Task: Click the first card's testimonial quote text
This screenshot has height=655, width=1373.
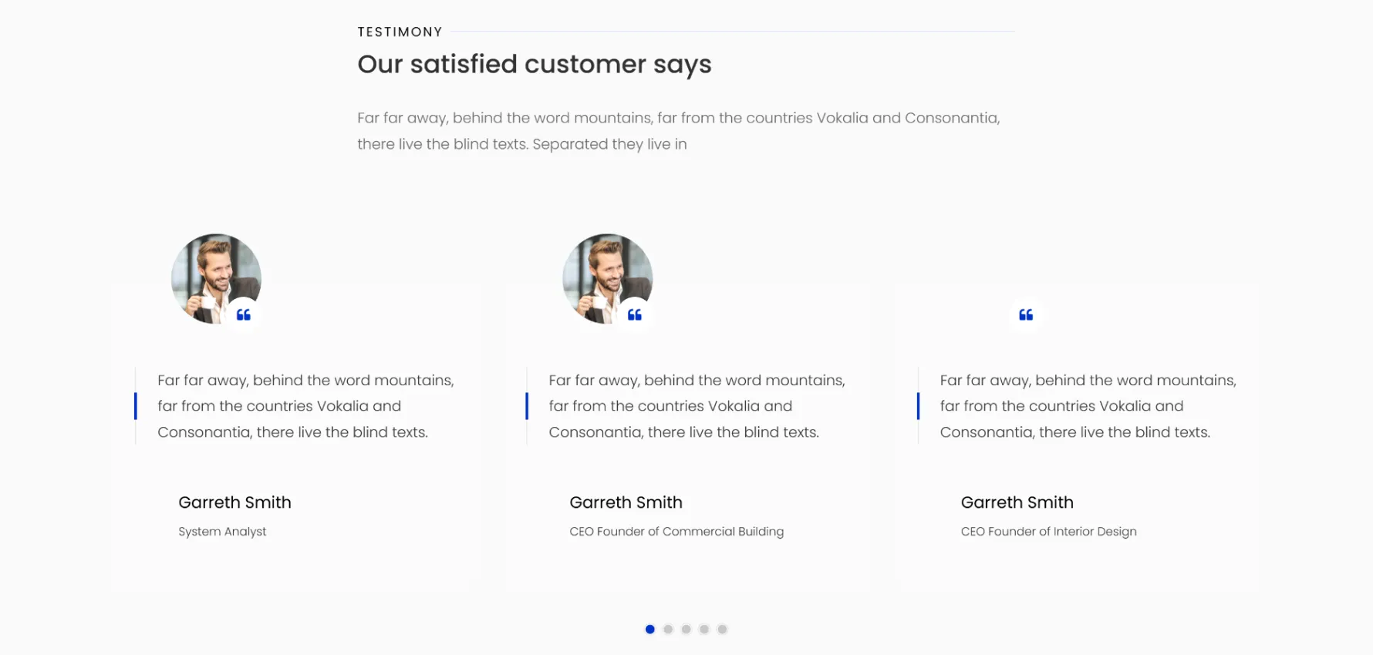Action: point(306,406)
